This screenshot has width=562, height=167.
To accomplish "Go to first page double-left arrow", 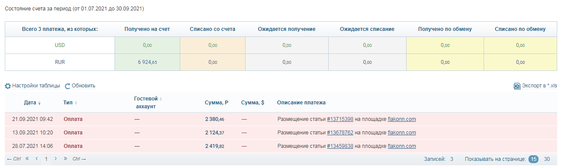I will tap(27, 159).
